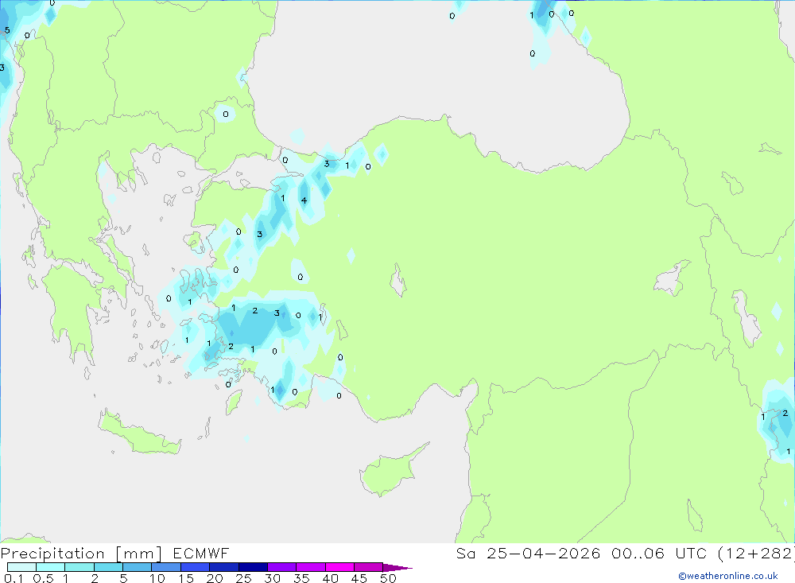Click the legend label '15'
This screenshot has height=583, width=795.
tap(186, 578)
